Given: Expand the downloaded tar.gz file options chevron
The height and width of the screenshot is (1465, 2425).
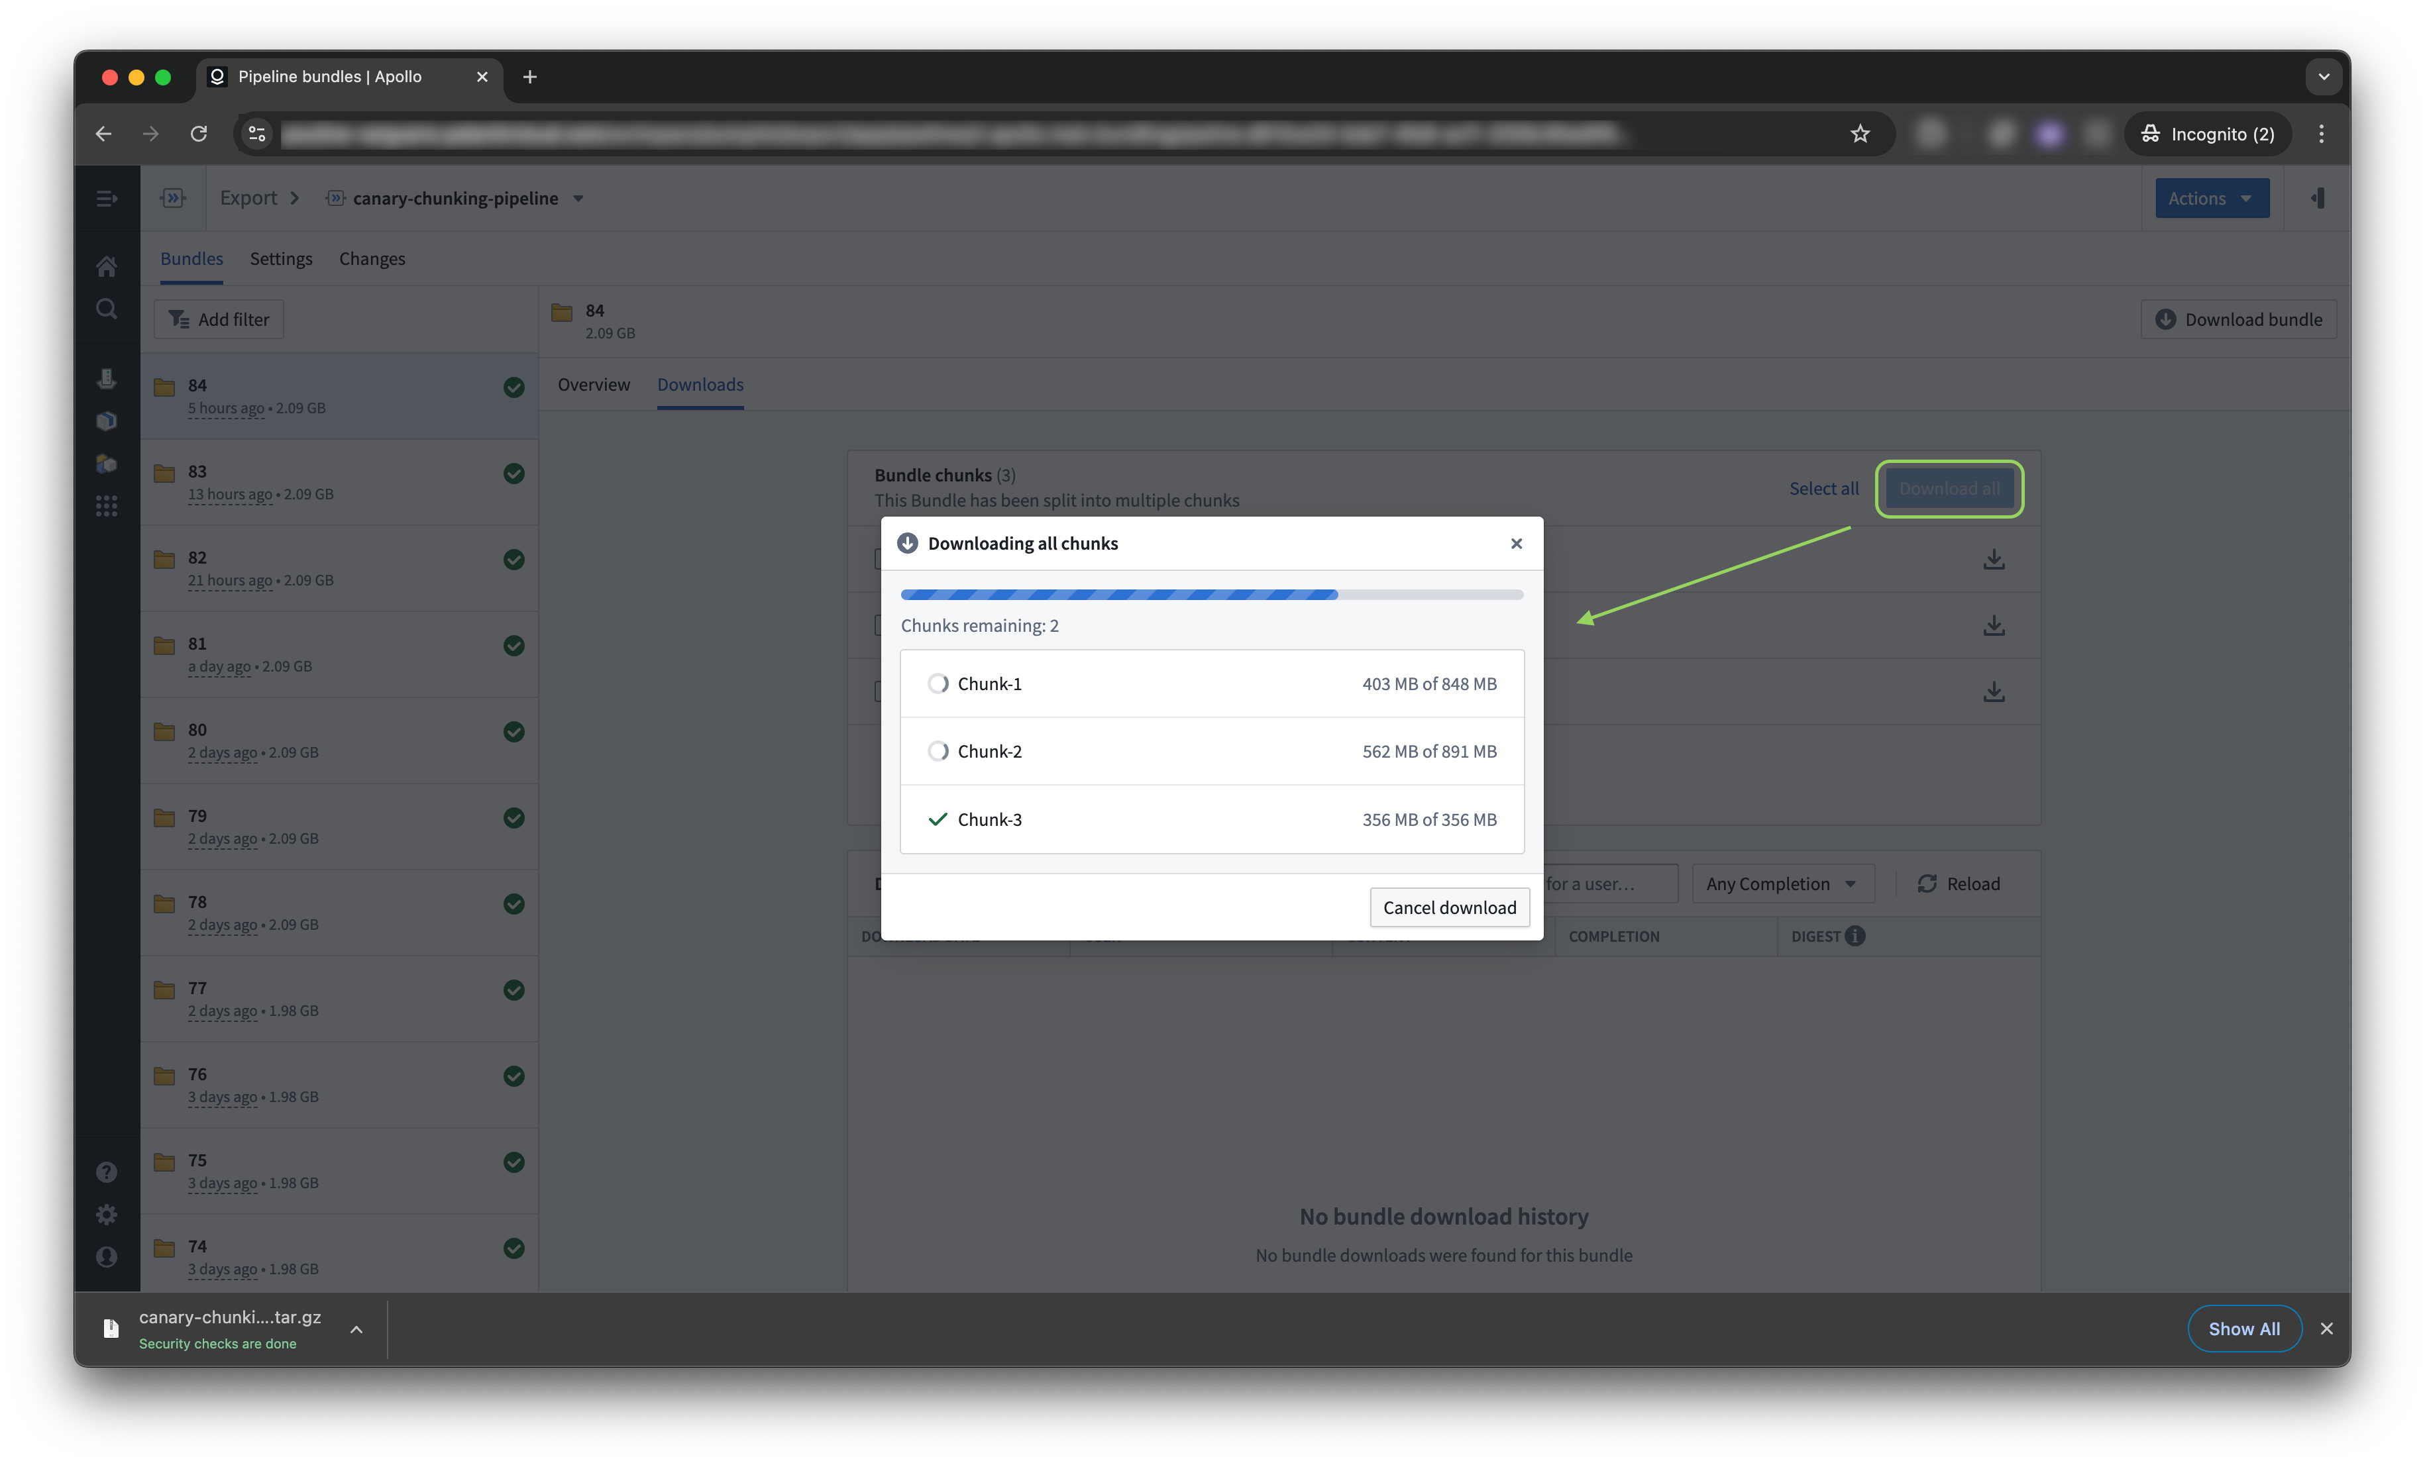Looking at the screenshot, I should [x=356, y=1329].
